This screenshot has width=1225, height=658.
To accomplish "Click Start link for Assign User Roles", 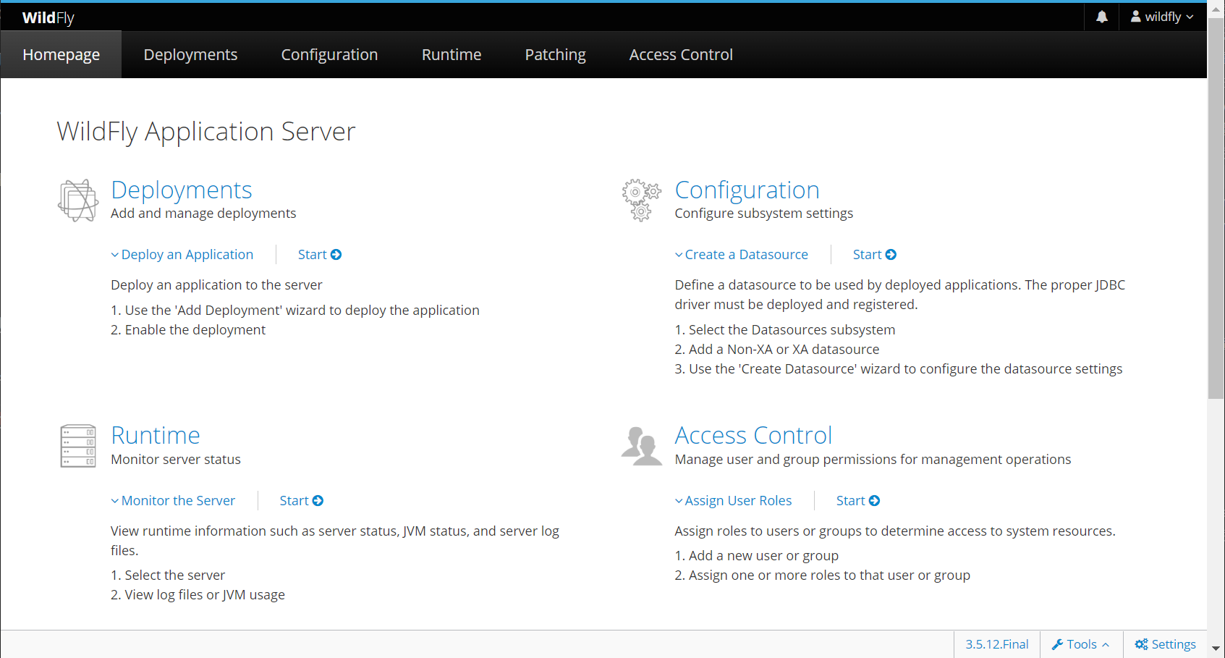I will [857, 501].
